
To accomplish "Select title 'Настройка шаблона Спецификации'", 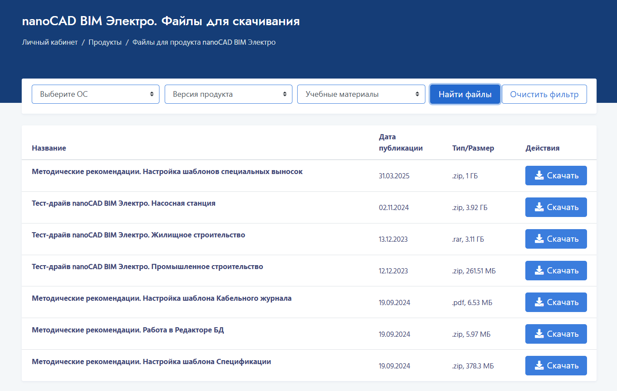I will (151, 361).
